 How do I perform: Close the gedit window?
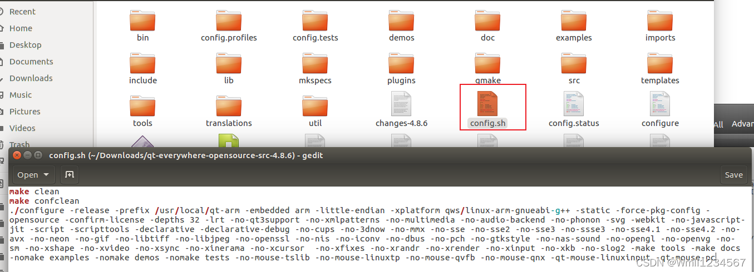click(x=17, y=155)
